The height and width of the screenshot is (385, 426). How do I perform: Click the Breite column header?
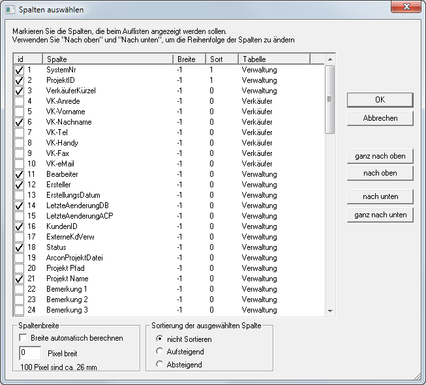[x=189, y=59]
